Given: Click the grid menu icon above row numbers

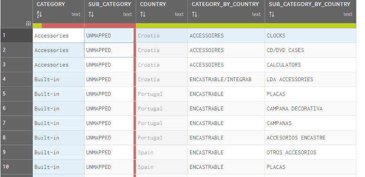Looking at the screenshot, I should coord(29,24).
